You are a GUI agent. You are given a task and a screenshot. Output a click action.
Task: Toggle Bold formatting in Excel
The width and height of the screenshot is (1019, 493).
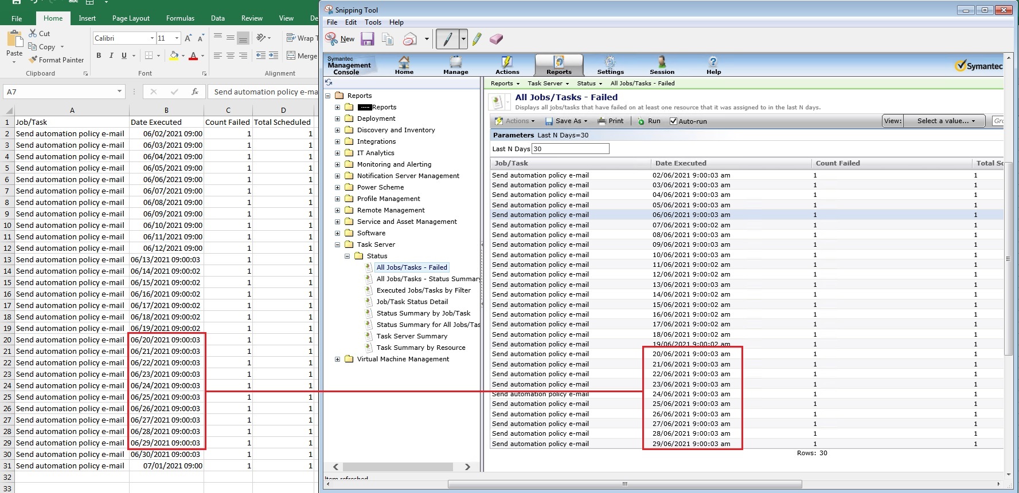(x=99, y=56)
